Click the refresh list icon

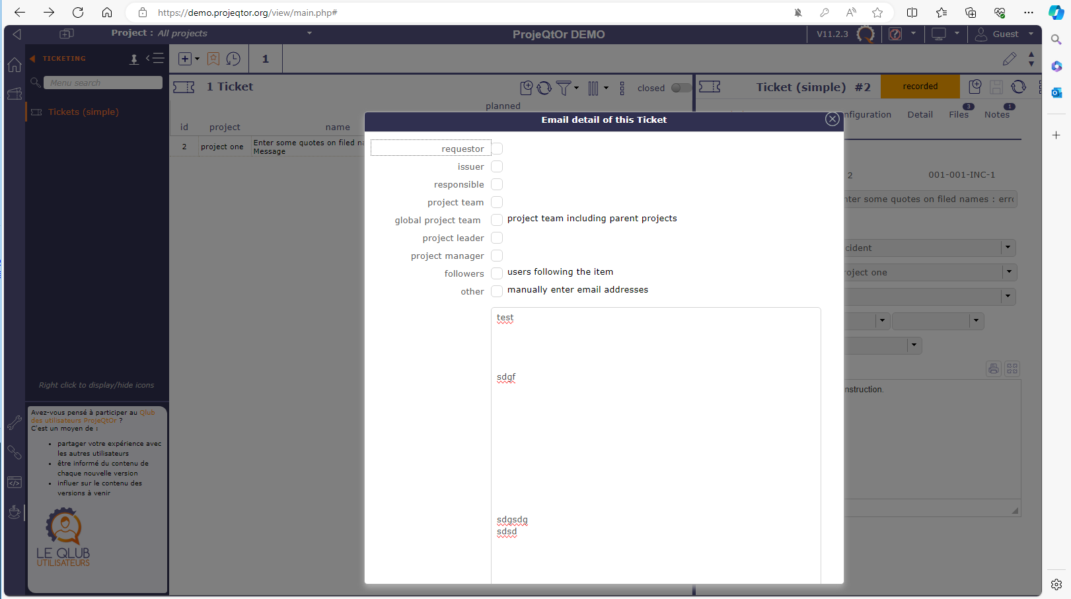coord(544,88)
